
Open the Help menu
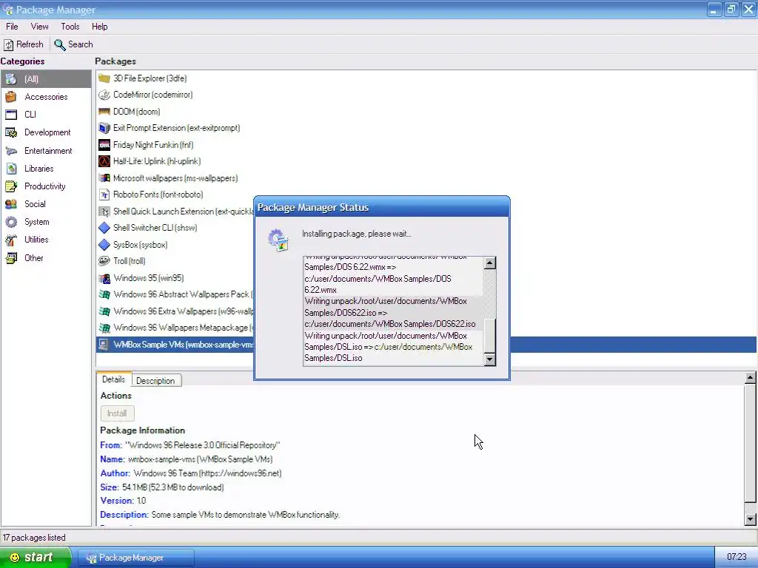pos(100,27)
